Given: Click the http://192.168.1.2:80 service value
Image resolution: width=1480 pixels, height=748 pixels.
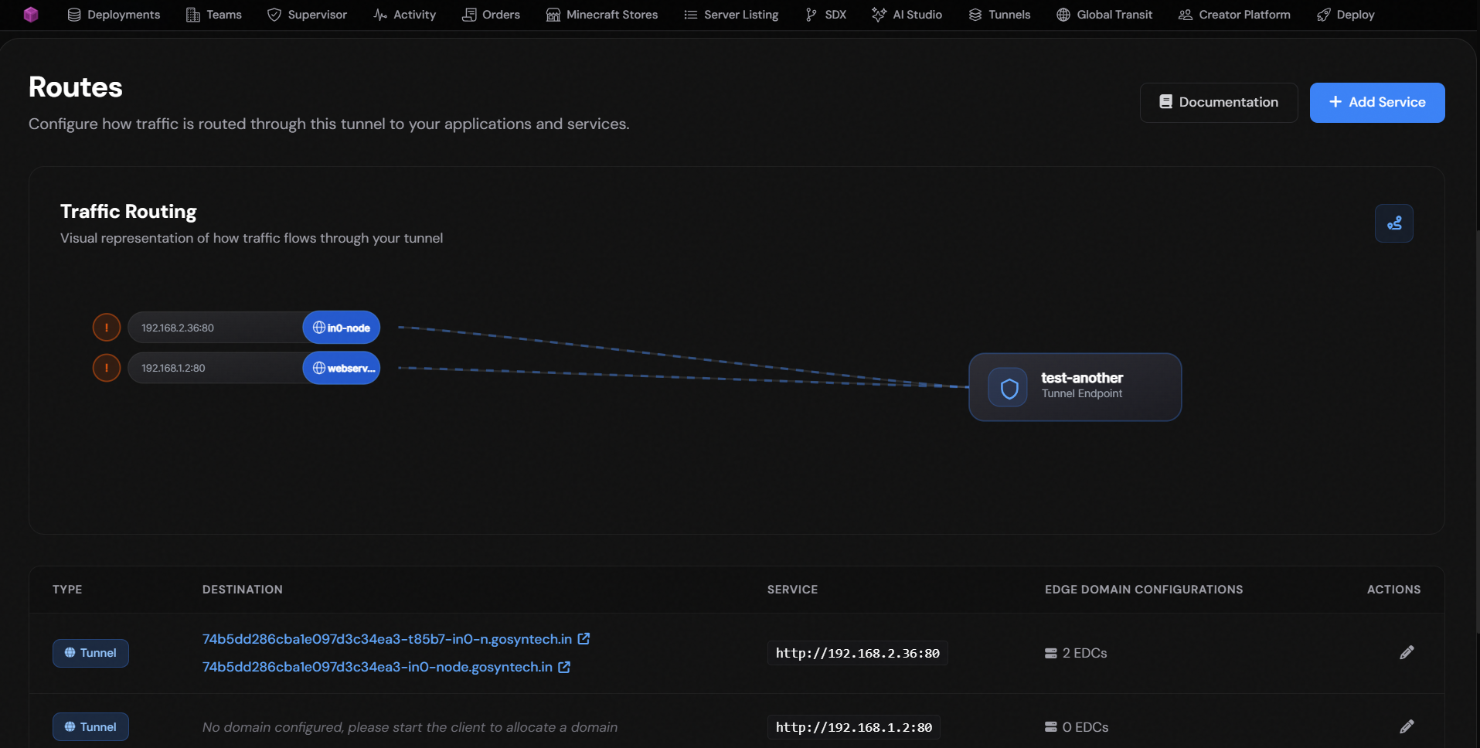Looking at the screenshot, I should [x=854, y=727].
